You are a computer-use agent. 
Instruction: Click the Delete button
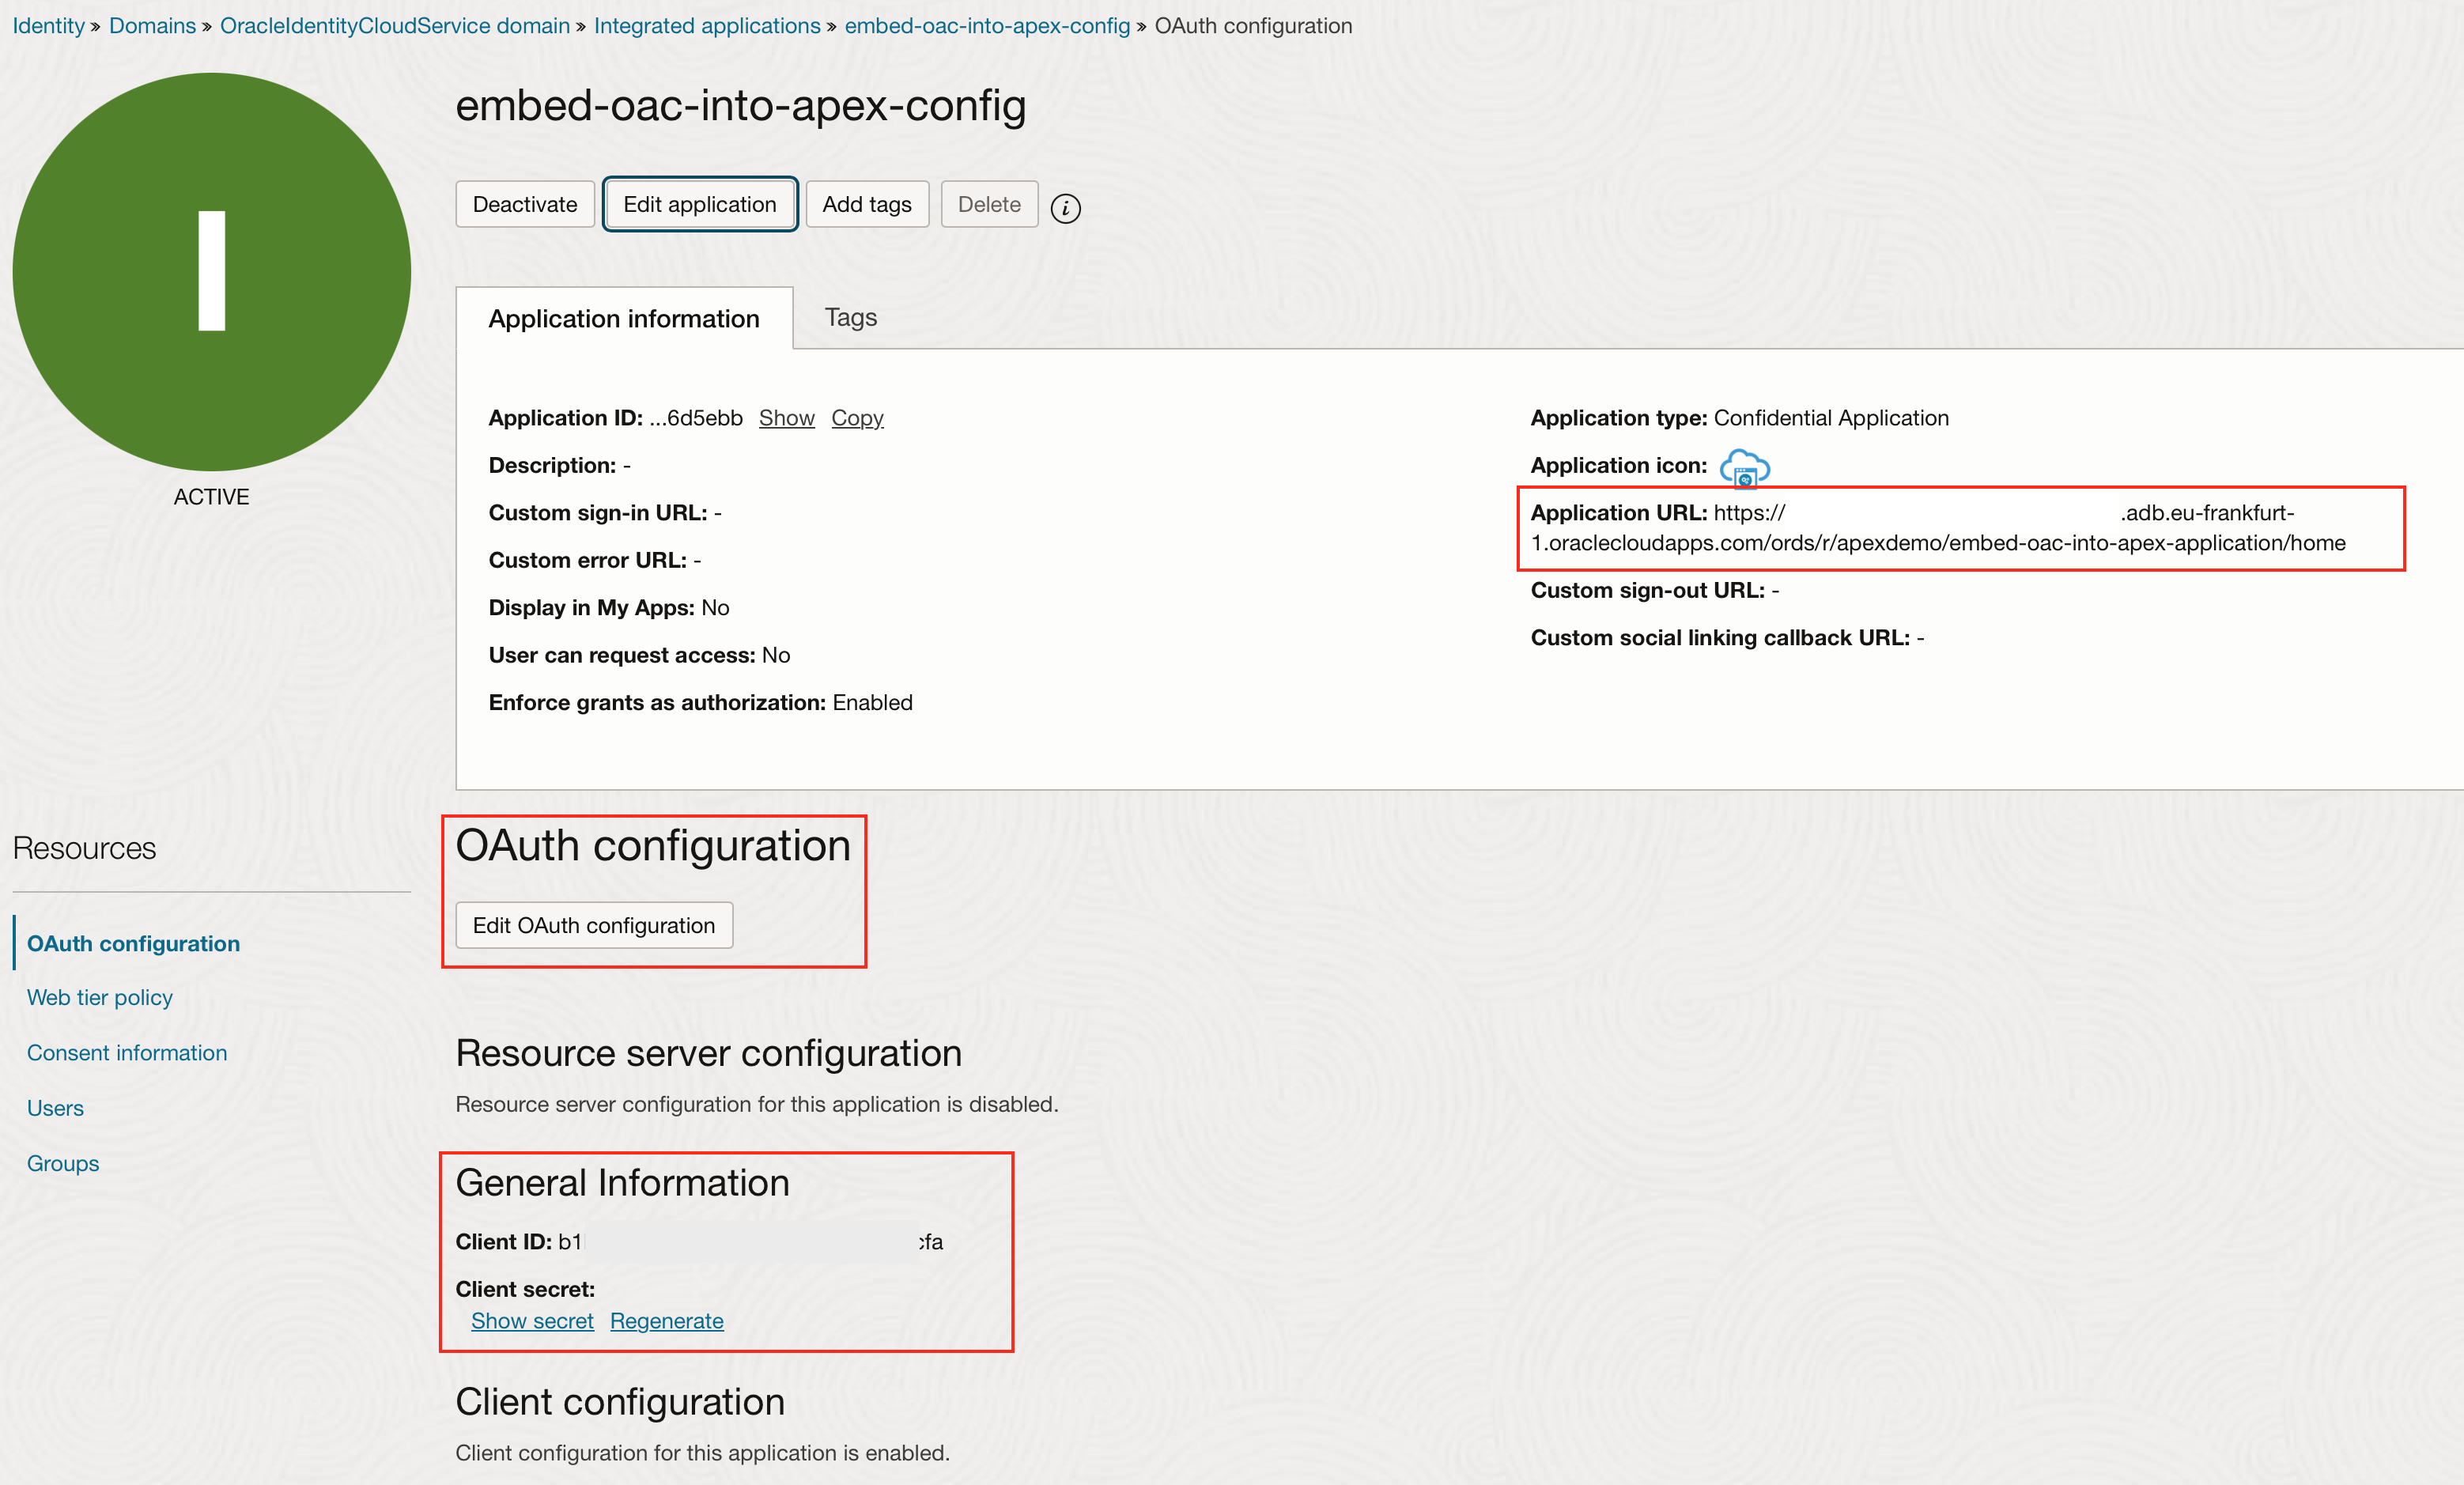(x=989, y=204)
